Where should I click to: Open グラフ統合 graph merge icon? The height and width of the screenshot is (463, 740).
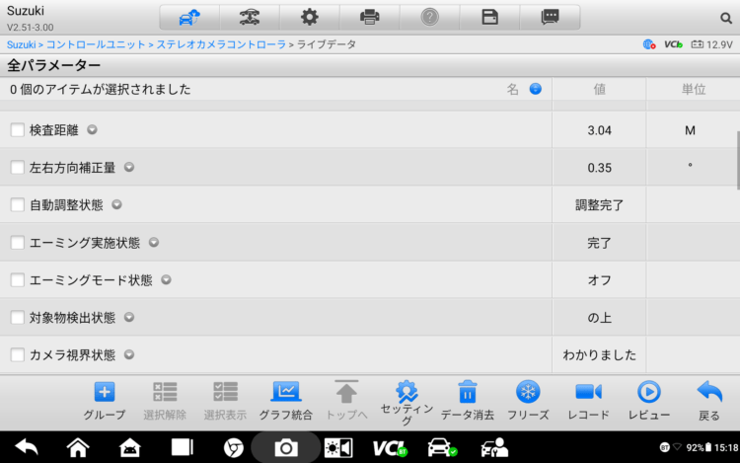click(285, 400)
